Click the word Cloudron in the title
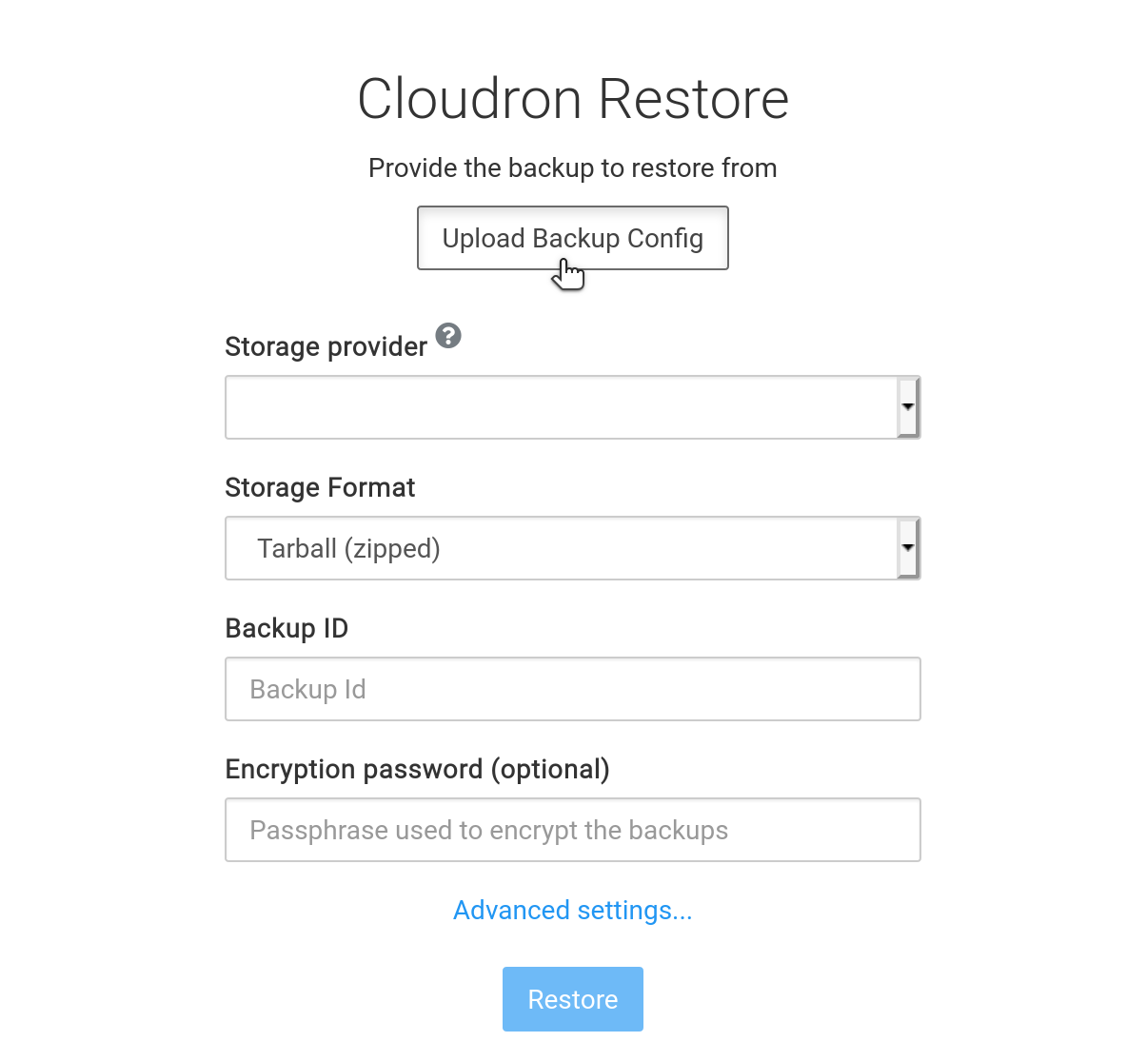 point(469,99)
